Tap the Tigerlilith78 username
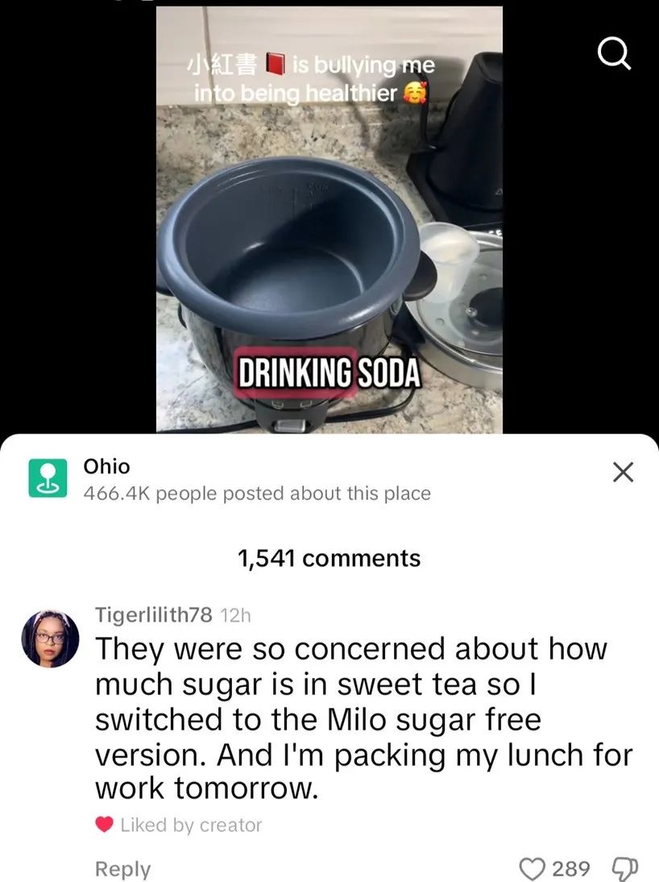Viewport: 659px width, 882px height. 154,615
